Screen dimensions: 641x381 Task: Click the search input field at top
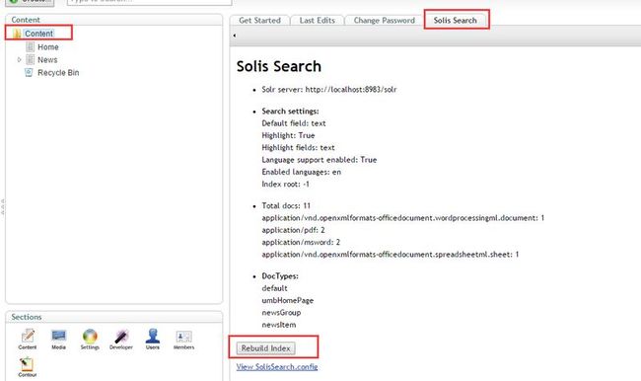click(149, 2)
